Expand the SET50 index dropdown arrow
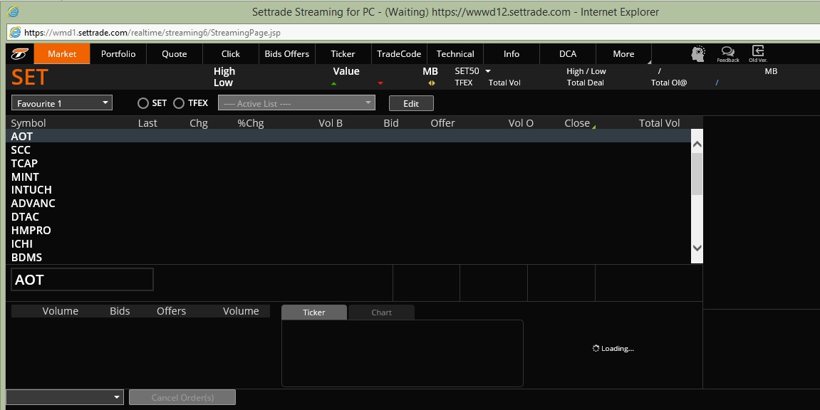 (488, 71)
